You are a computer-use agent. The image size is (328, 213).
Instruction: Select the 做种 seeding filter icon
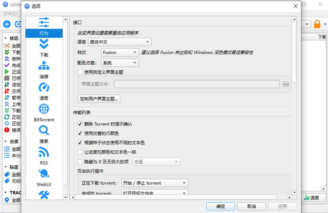coord(7,59)
